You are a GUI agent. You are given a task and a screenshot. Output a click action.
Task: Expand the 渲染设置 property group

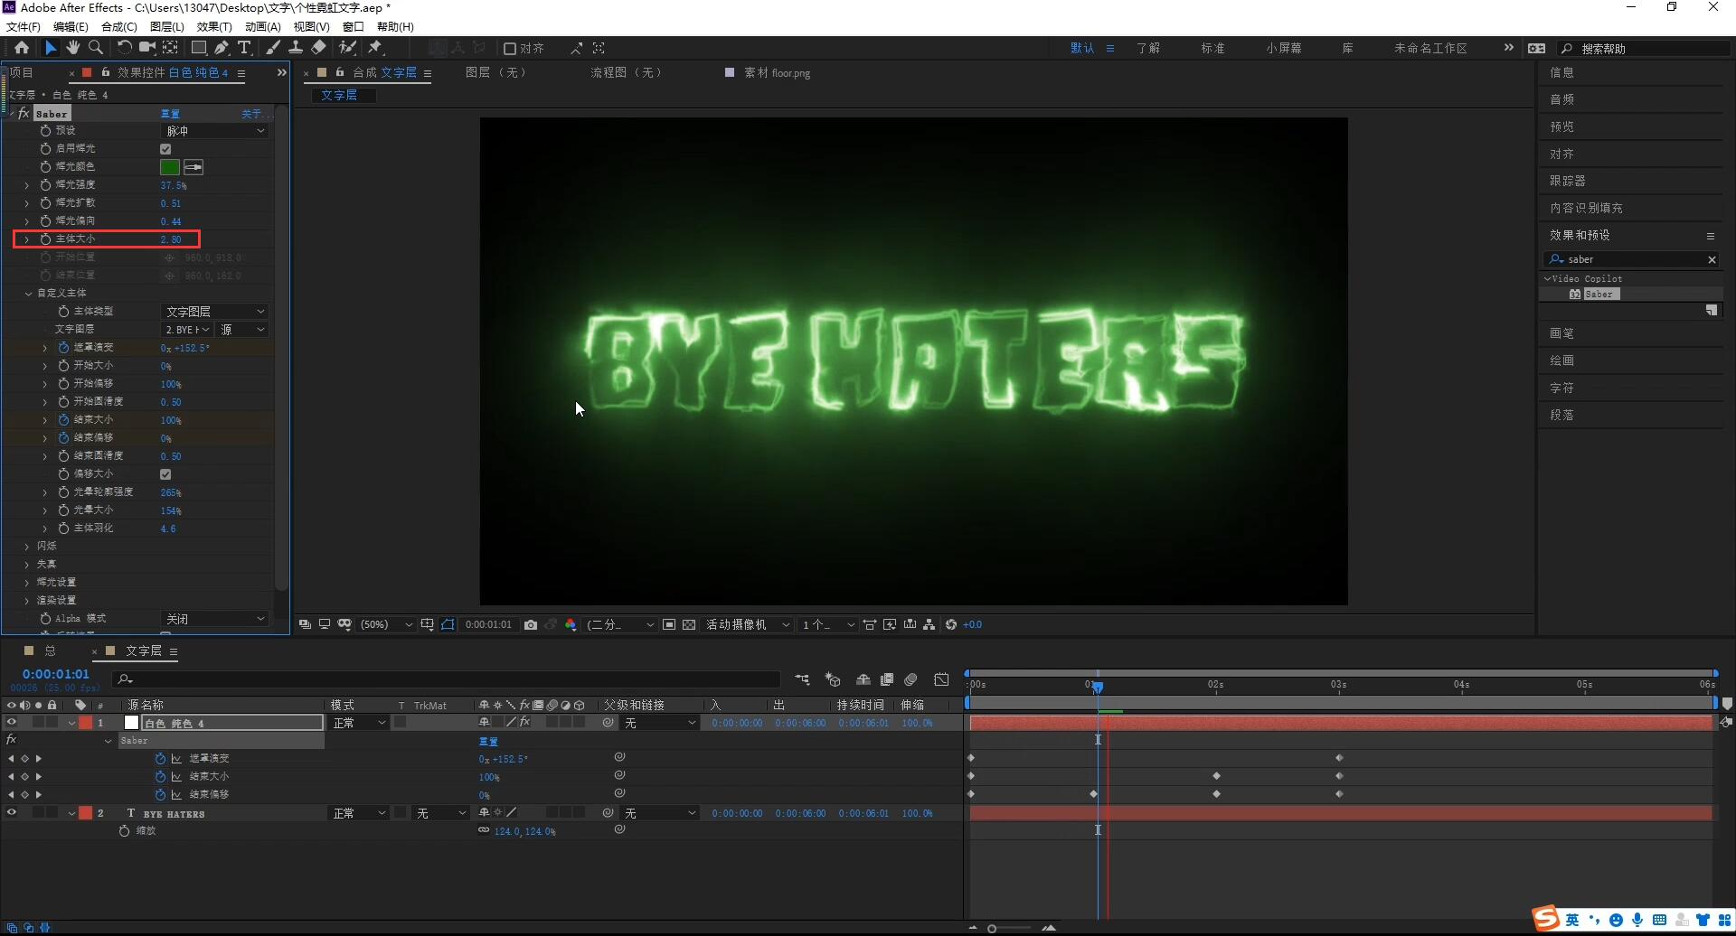coord(27,601)
